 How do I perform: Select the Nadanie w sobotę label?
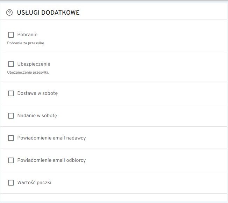(37, 115)
